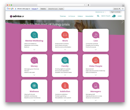Click the teal phone bubble icon
130x110 pixels.
114,16
